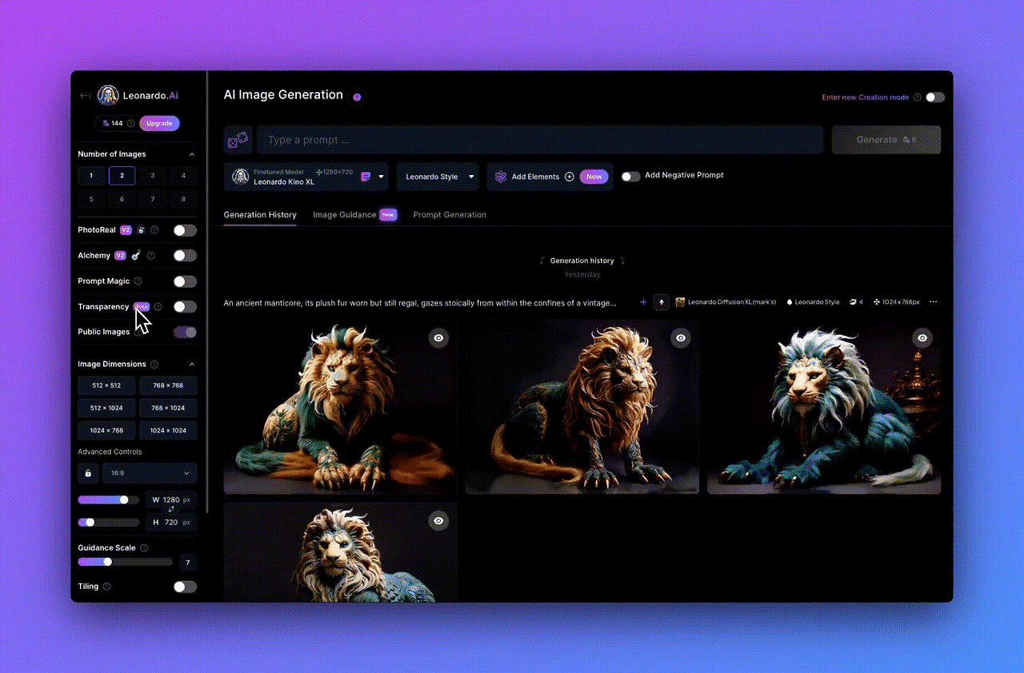Click the Alchemy potion flask icon
The height and width of the screenshot is (673, 1024).
pos(137,256)
